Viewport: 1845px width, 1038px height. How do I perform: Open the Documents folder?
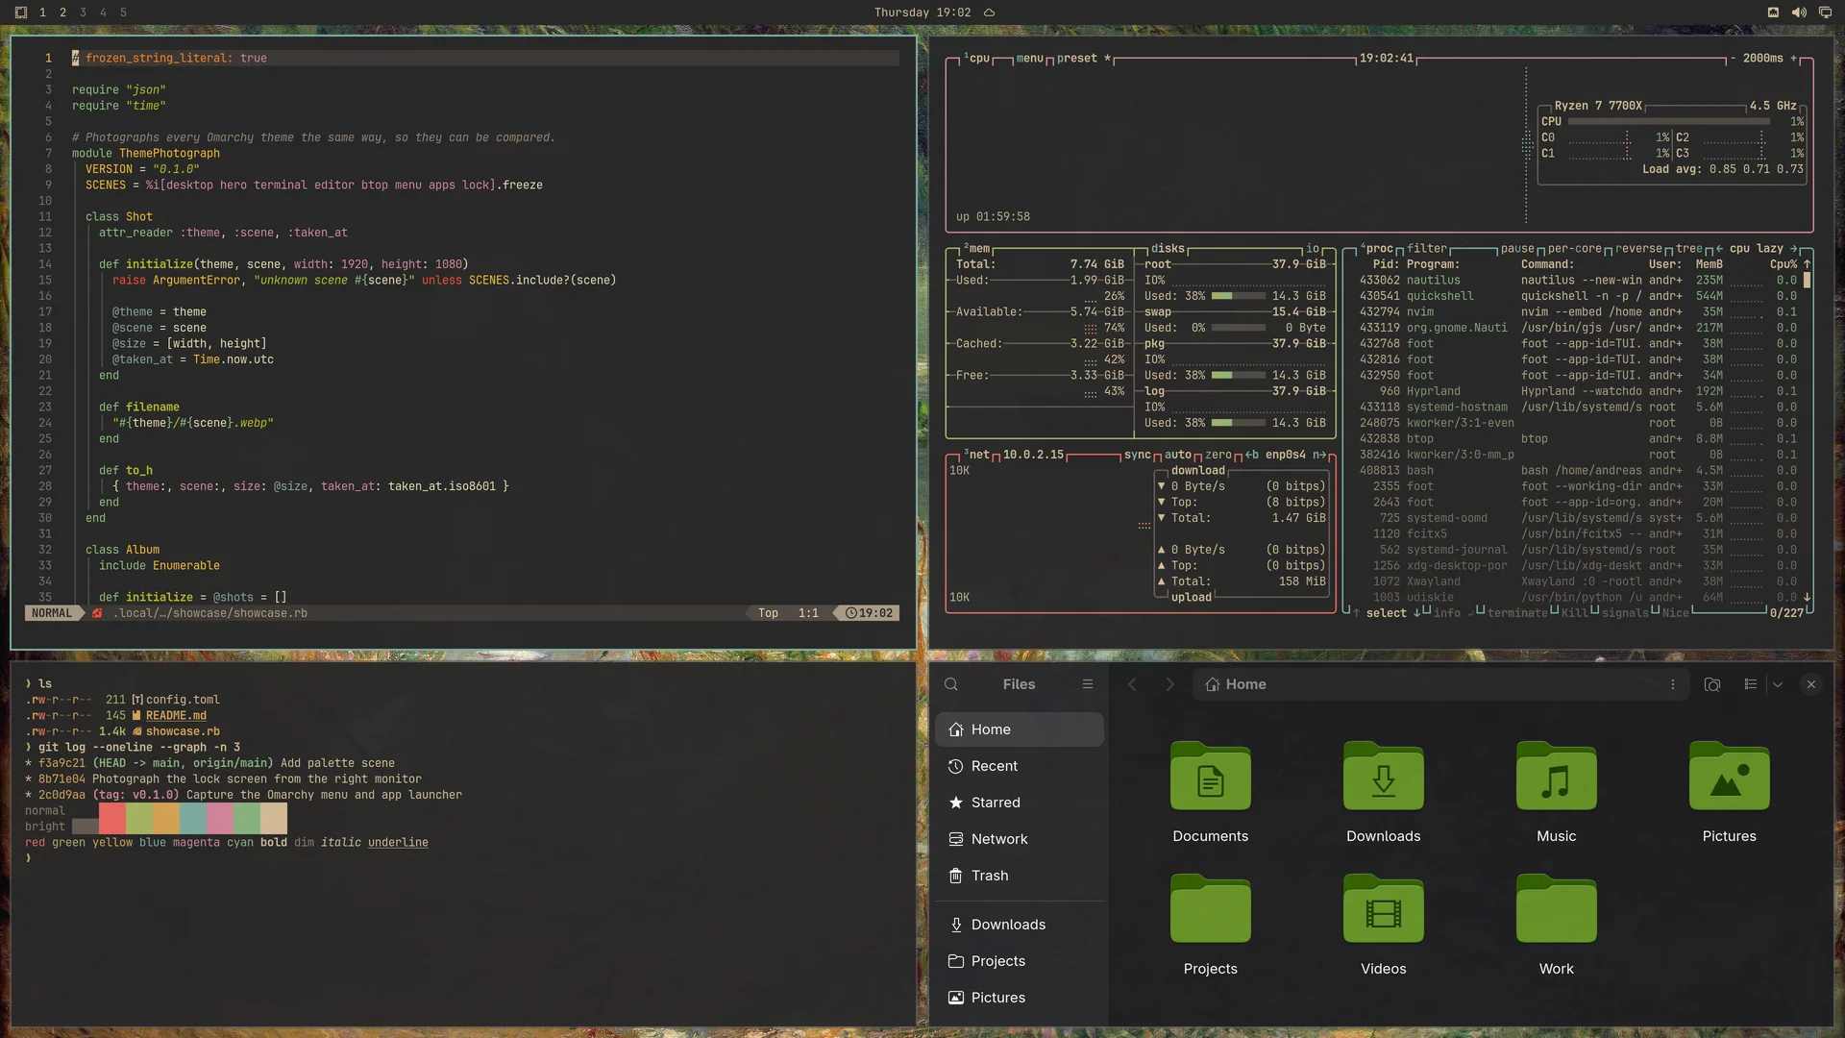pos(1211,793)
